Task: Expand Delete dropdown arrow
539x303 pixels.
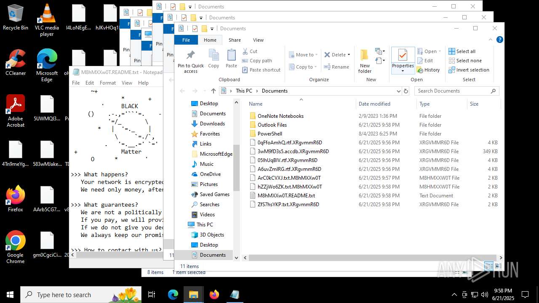Action: pos(350,55)
